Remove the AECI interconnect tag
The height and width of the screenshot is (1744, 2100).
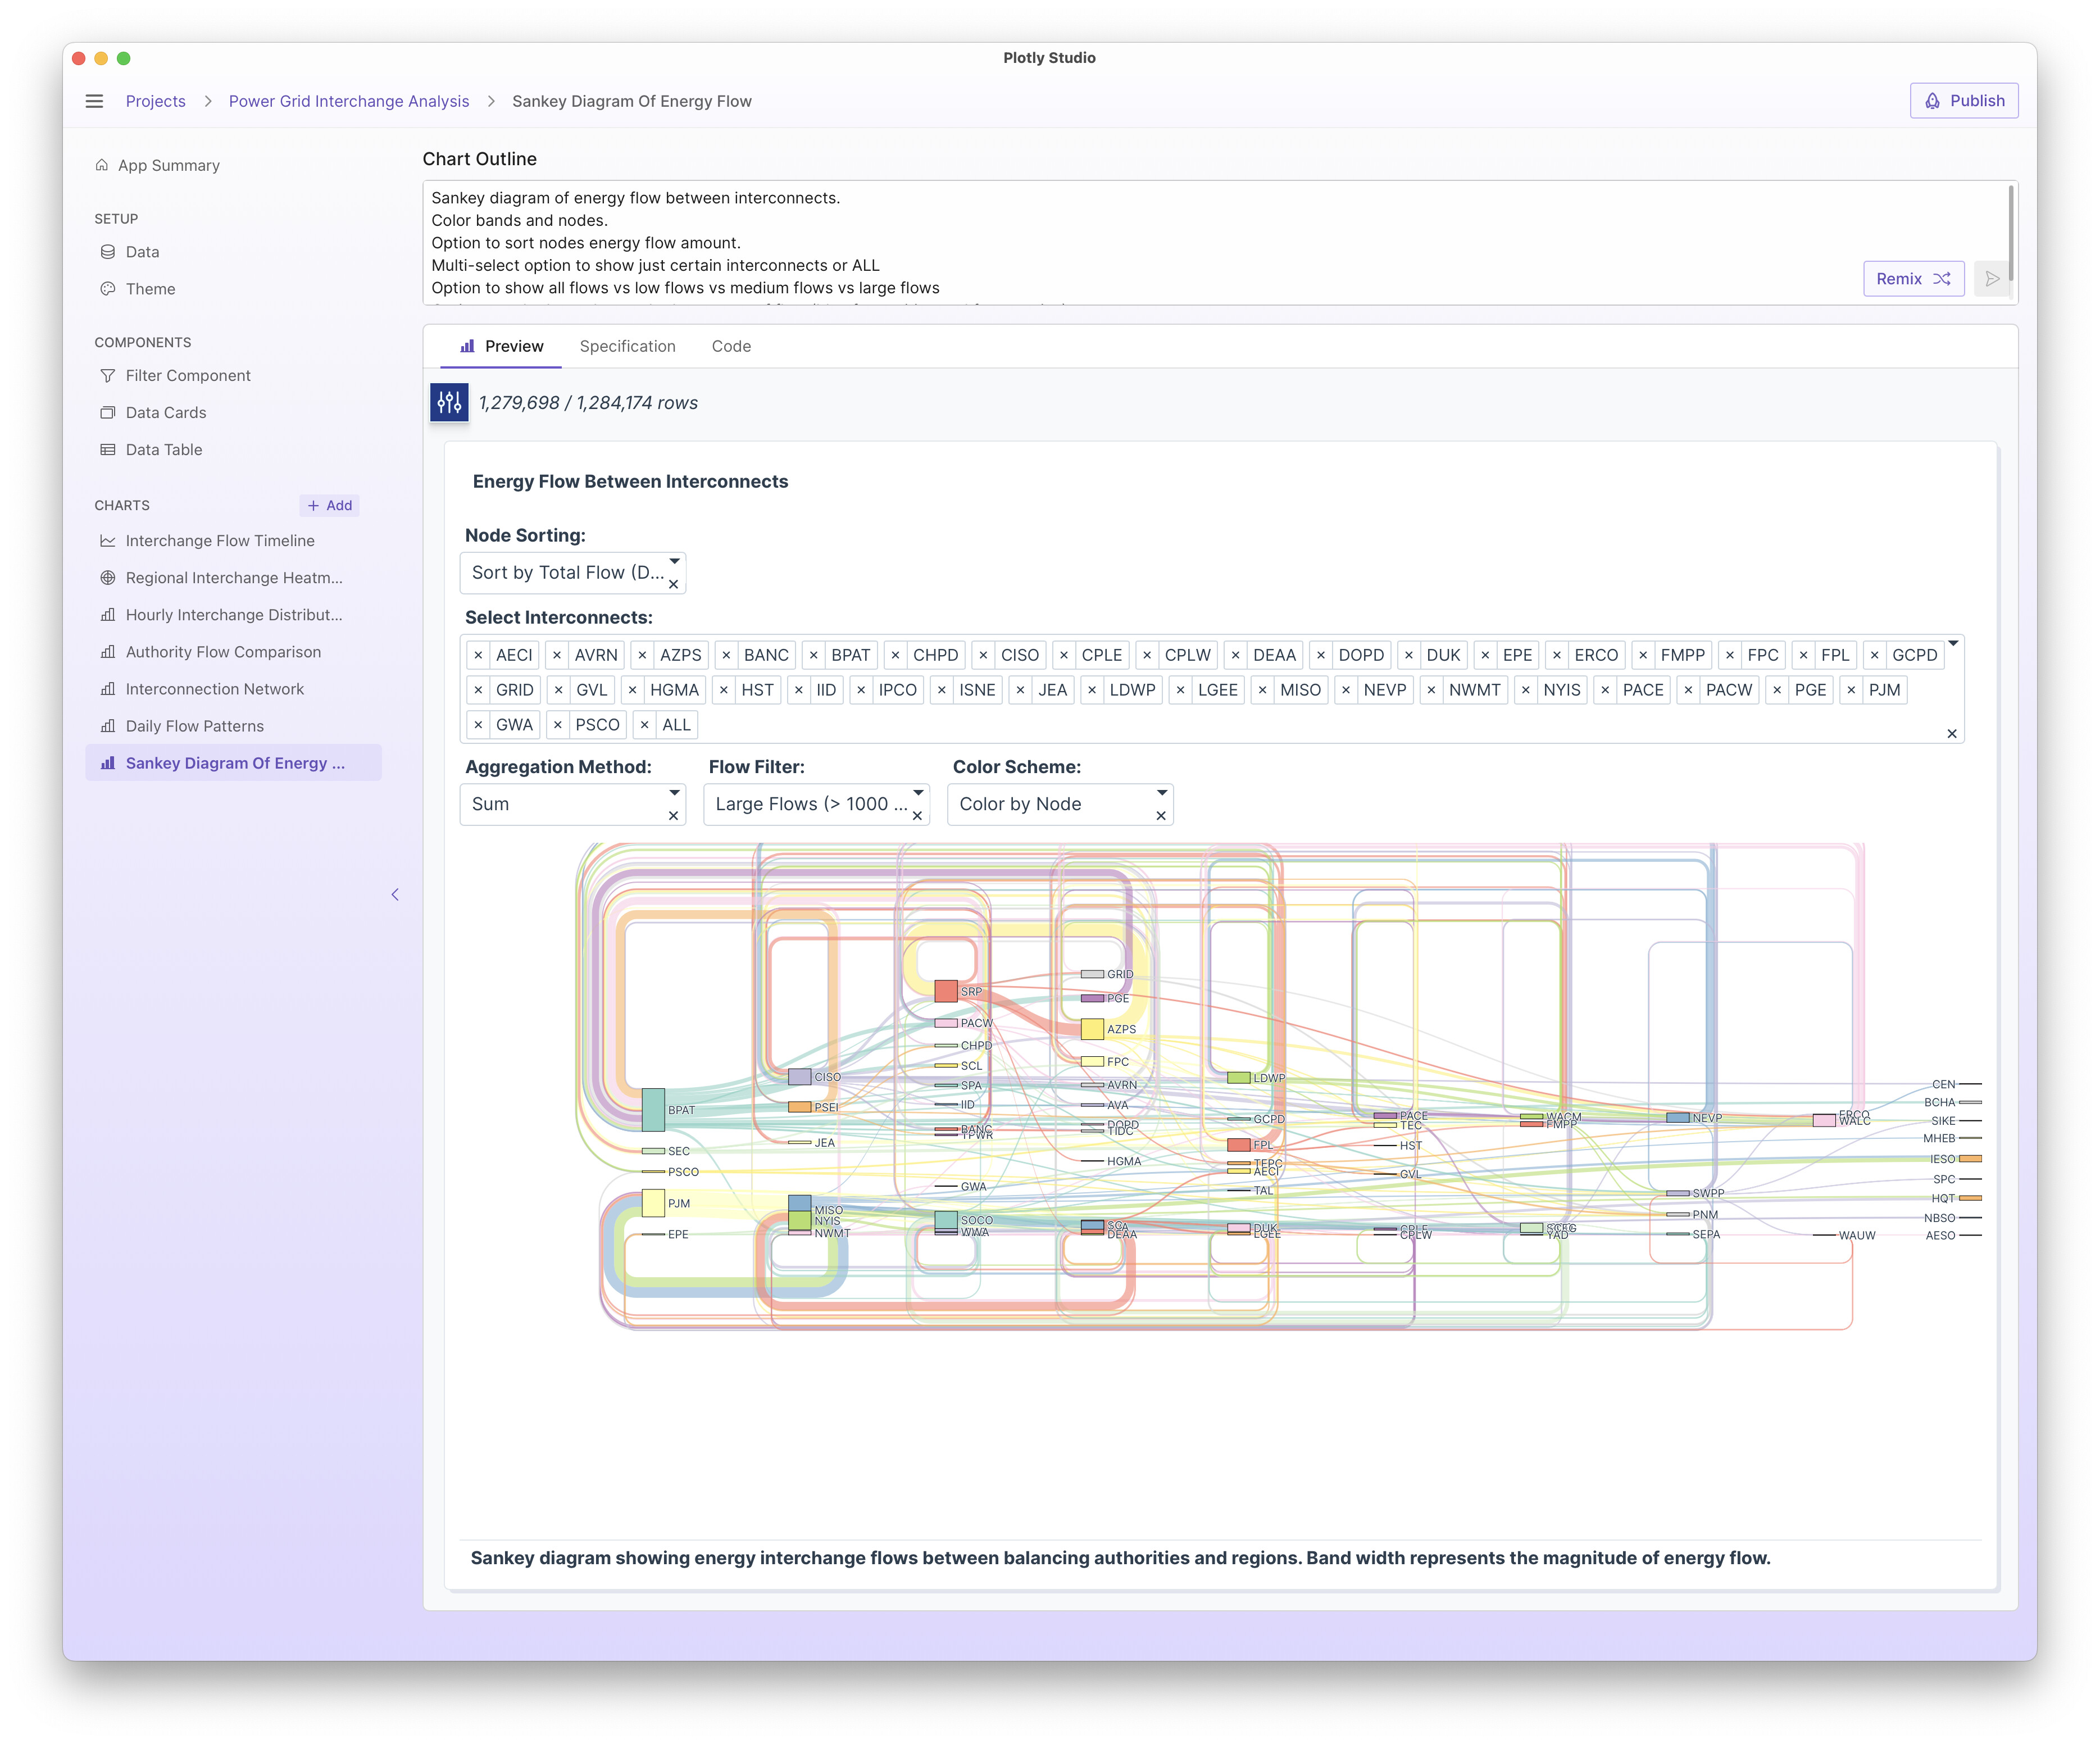coord(478,655)
